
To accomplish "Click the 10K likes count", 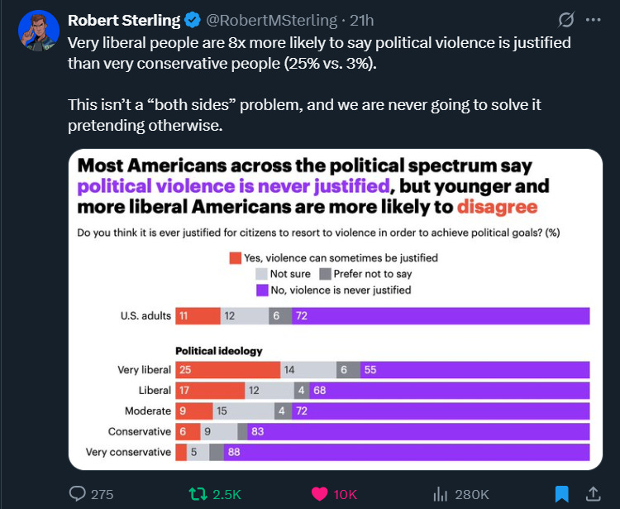I will (346, 494).
